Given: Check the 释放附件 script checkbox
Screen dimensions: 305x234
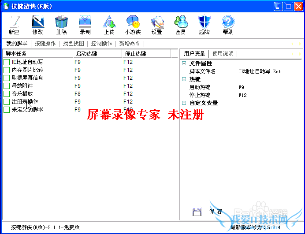Looking at the screenshot, I should coord(7,86).
